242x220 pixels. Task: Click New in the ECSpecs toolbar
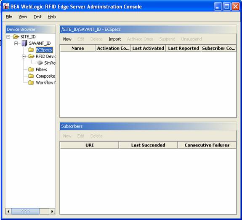click(67, 39)
